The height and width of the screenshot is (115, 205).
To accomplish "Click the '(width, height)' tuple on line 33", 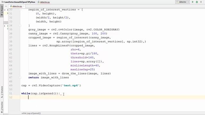I will click(48, 21).
